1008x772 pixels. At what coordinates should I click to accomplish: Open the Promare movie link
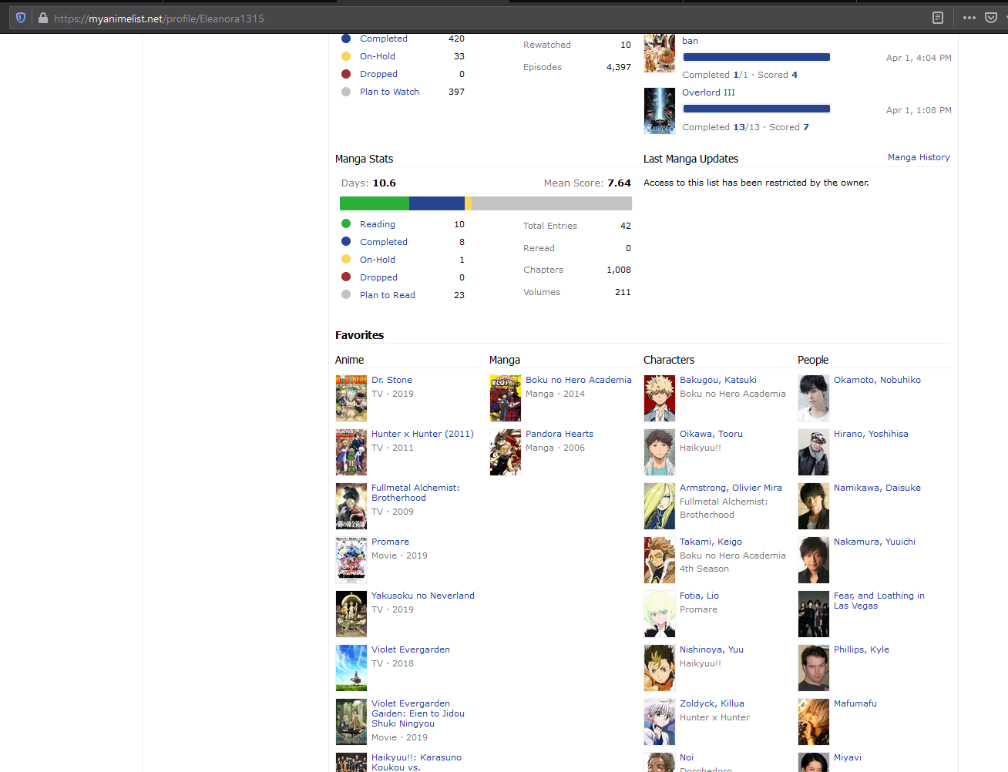pyautogui.click(x=390, y=542)
